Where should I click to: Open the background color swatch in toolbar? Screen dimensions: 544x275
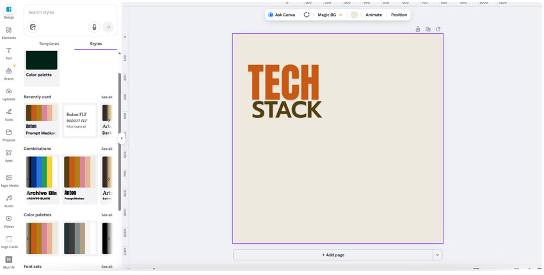354,15
